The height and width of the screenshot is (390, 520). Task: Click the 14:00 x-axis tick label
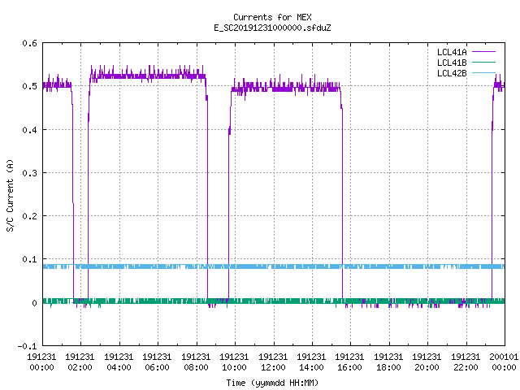311,367
